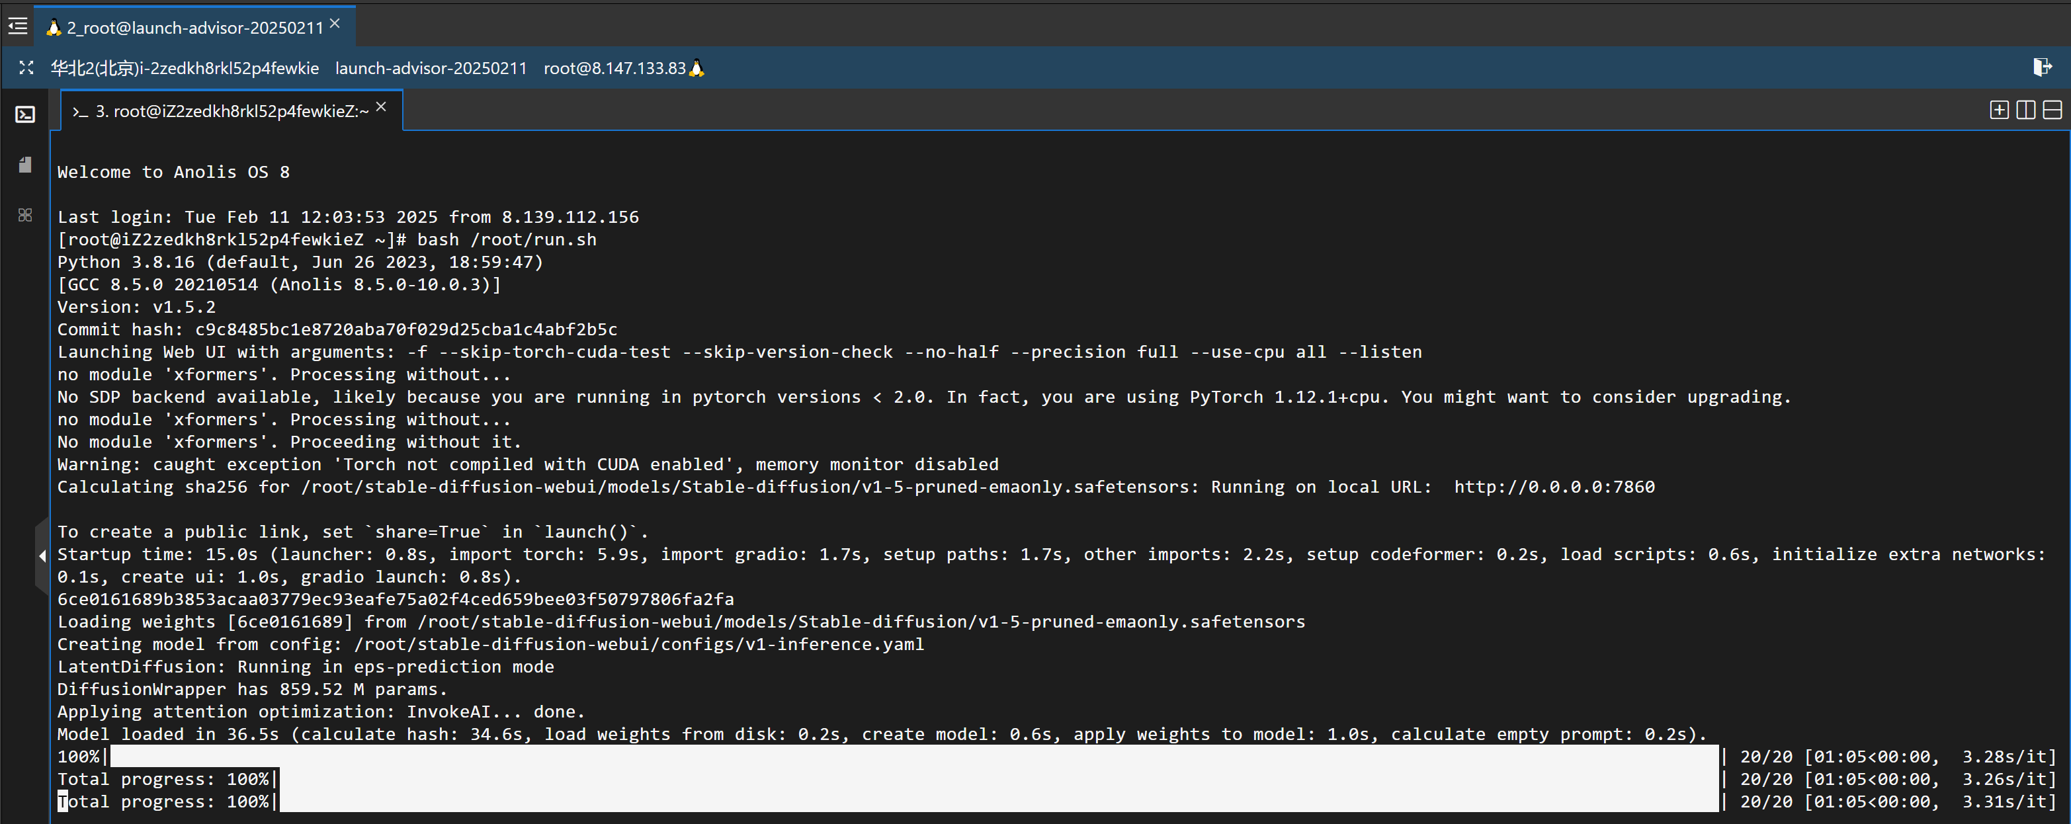Split terminal vertically into two columns
The height and width of the screenshot is (824, 2071).
coord(2025,110)
